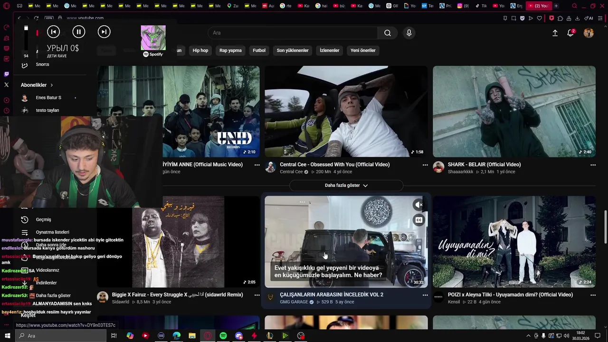Open Opera tab search magnifier

574,6
